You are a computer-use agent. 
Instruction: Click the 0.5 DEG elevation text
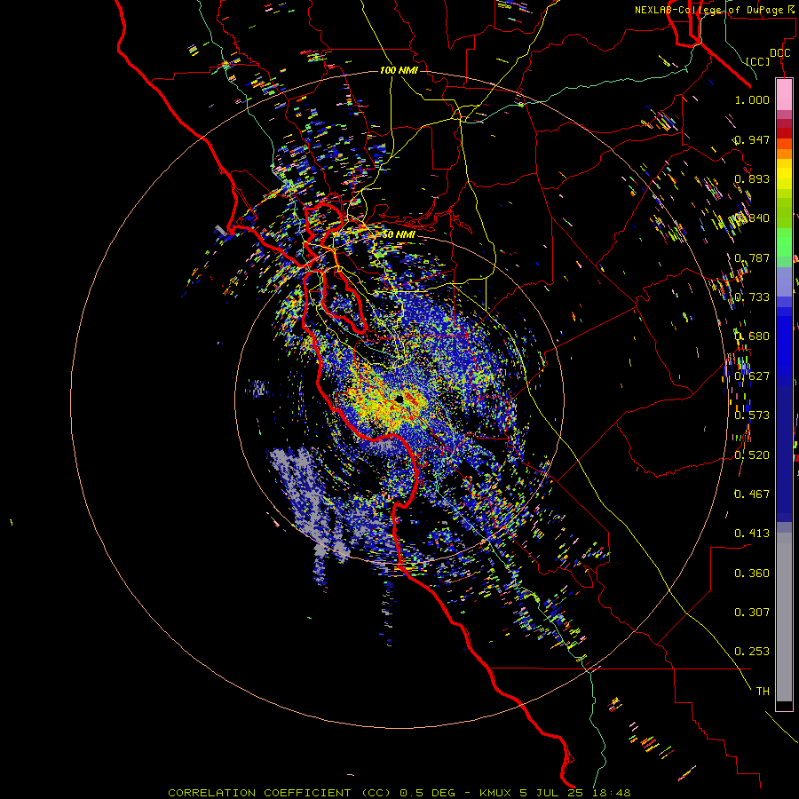pos(429,793)
